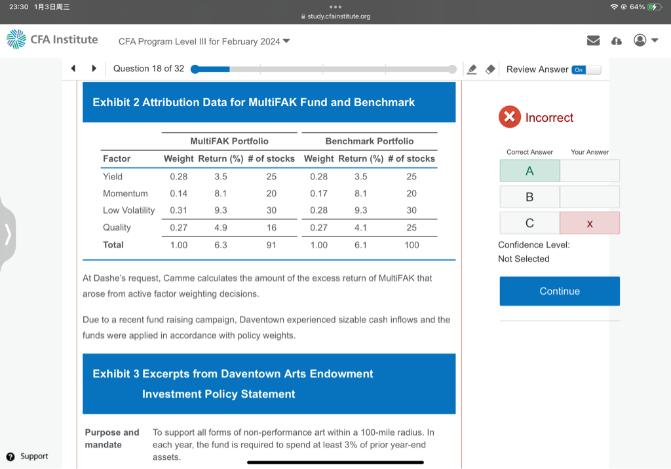Viewport: 671px width, 469px height.
Task: Click the Support help icon
Action: click(x=10, y=457)
